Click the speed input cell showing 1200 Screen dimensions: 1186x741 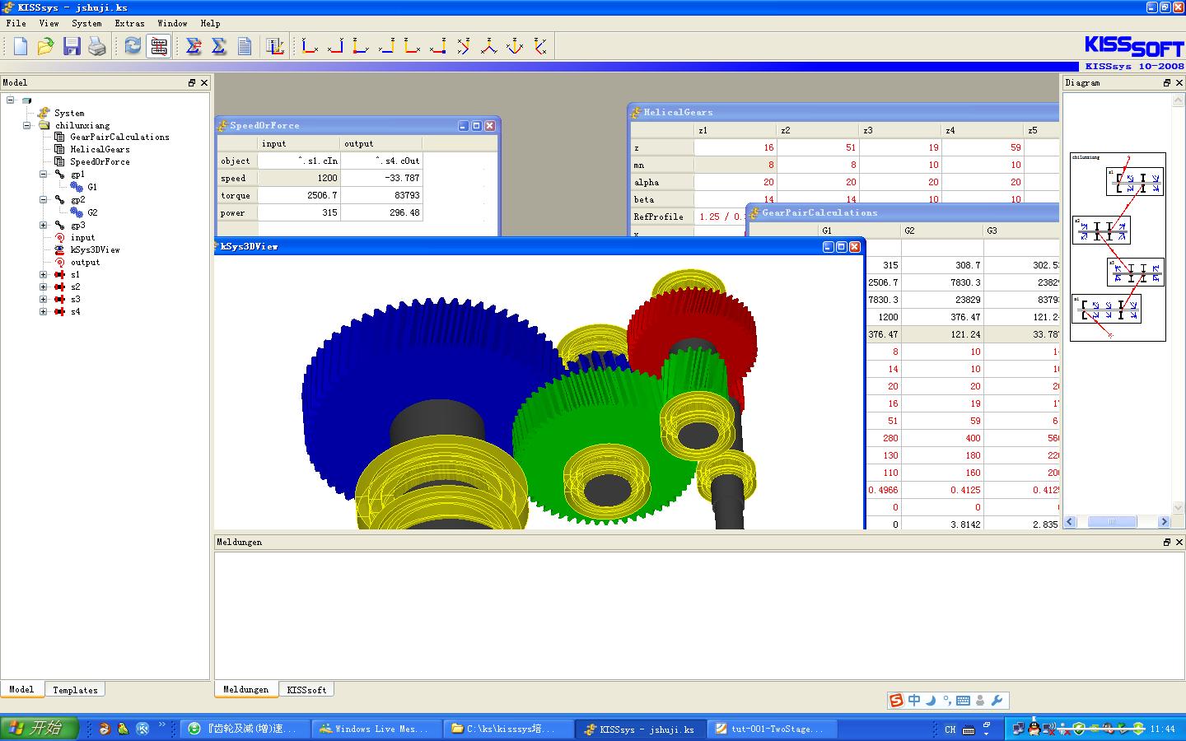point(299,178)
